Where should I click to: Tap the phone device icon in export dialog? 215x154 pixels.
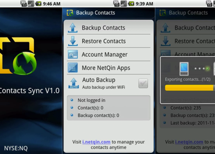tap(184, 69)
